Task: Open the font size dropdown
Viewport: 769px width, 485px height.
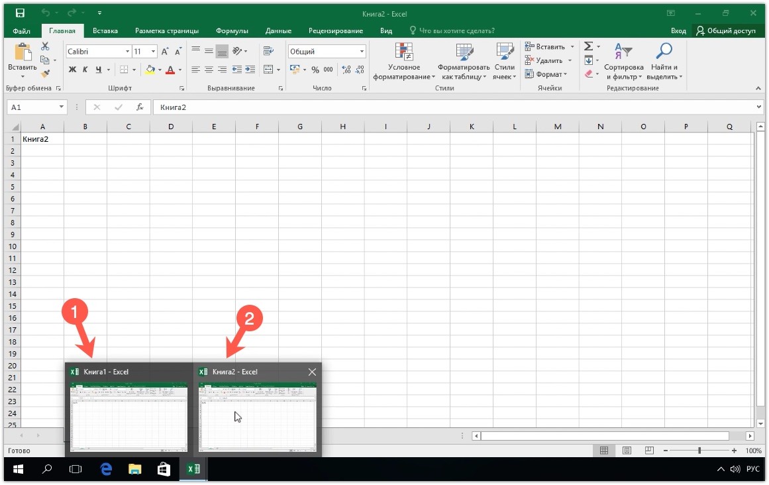Action: tap(154, 52)
